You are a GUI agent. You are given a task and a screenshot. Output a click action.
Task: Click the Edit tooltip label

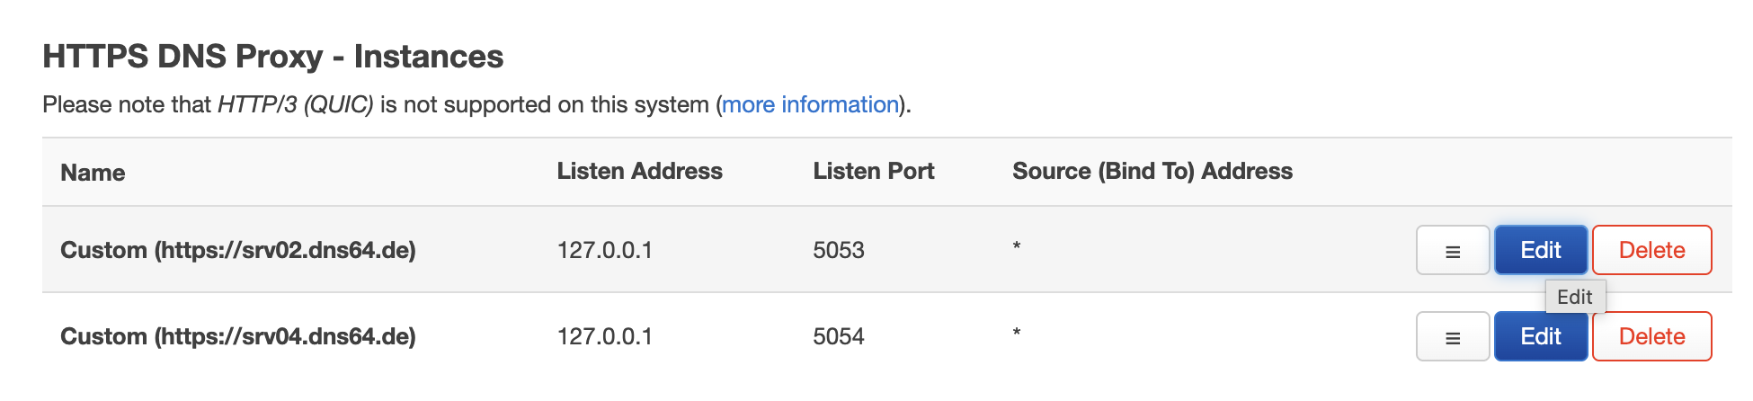coord(1574,297)
